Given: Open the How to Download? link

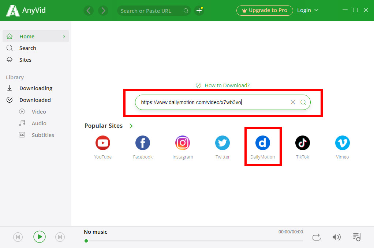Looking at the screenshot, I should coord(227,85).
